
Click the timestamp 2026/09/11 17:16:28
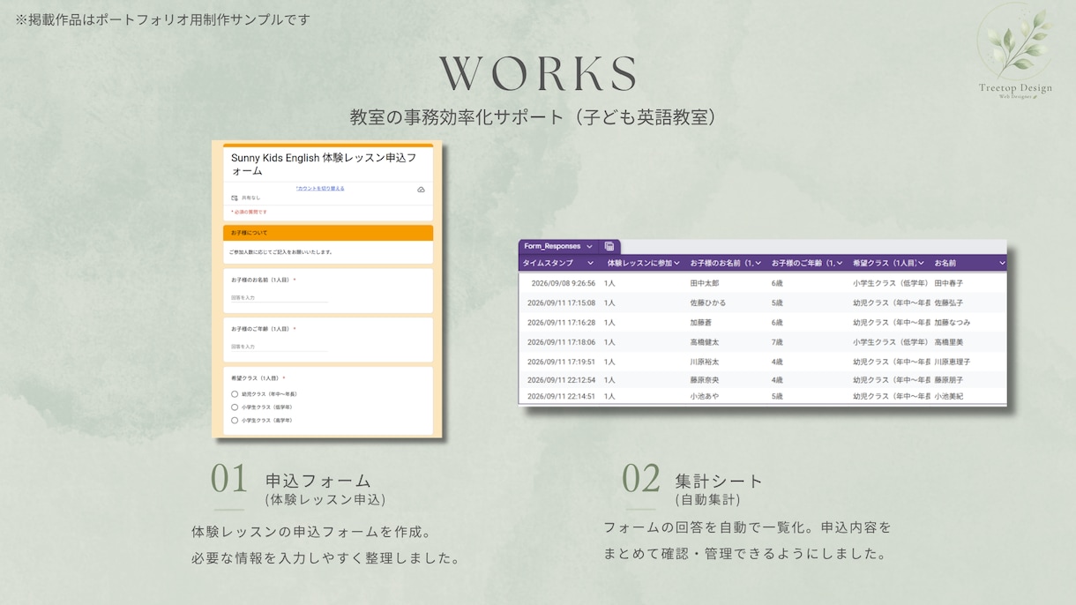(x=561, y=323)
